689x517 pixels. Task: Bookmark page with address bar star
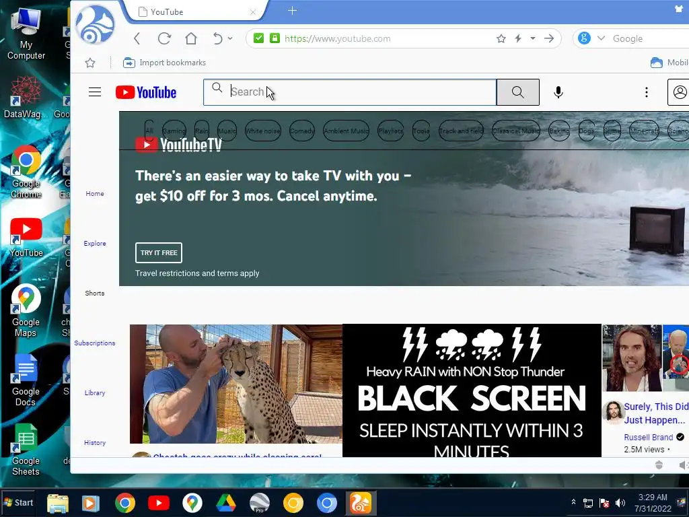(x=501, y=38)
